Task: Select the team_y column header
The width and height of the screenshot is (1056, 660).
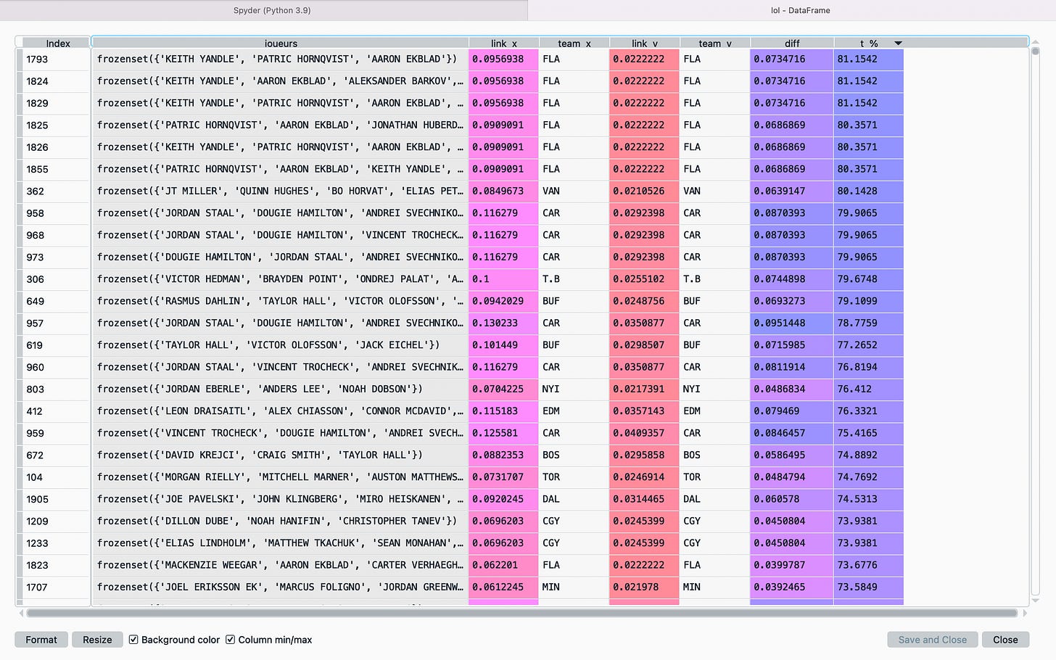Action: 714,43
